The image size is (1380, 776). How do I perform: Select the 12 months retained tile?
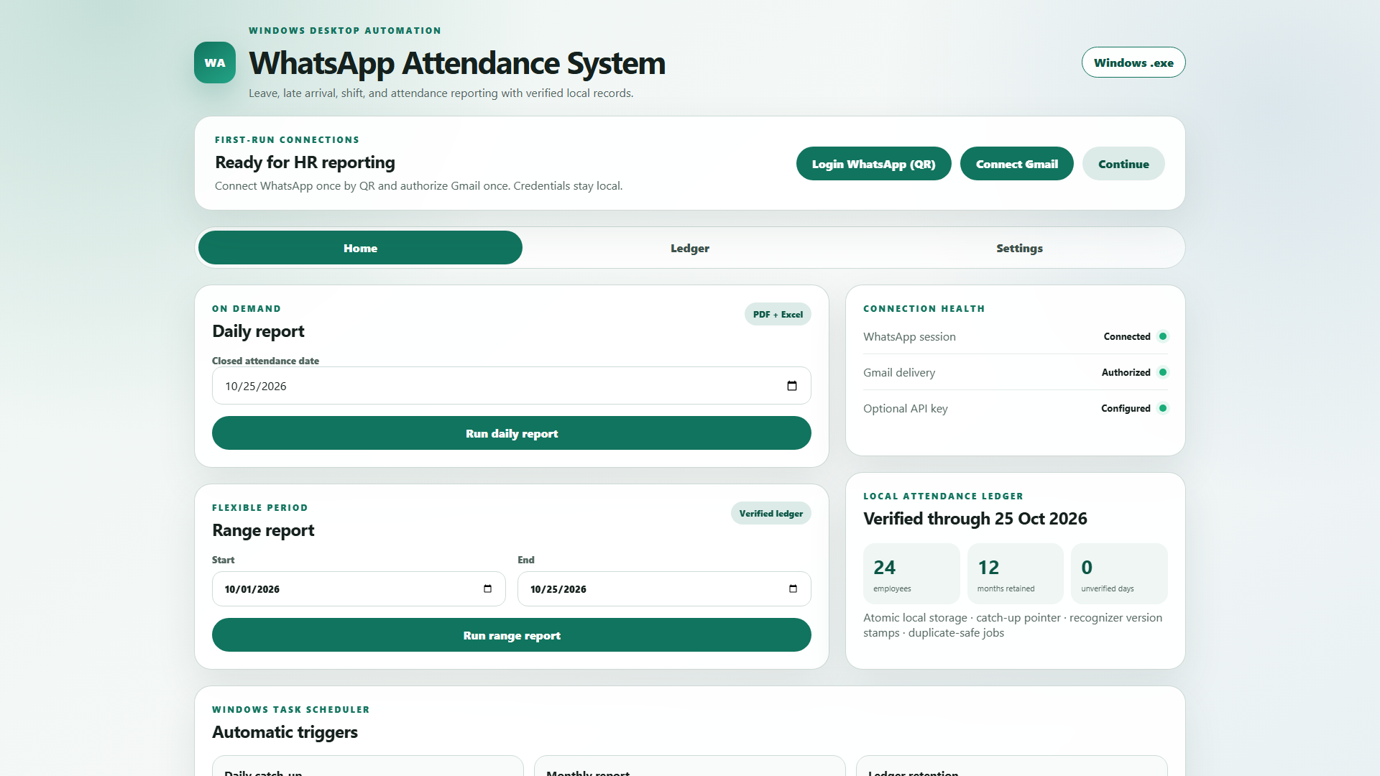pyautogui.click(x=1015, y=573)
